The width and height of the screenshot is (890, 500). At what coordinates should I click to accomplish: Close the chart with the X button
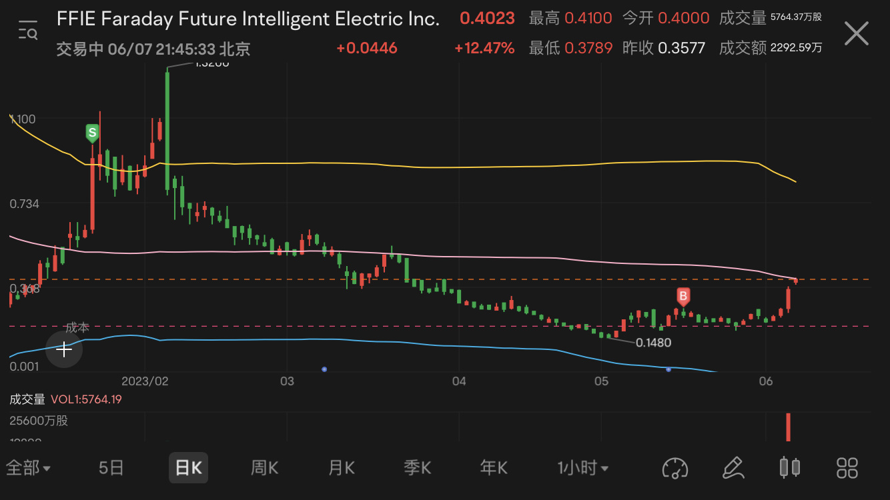(x=857, y=33)
